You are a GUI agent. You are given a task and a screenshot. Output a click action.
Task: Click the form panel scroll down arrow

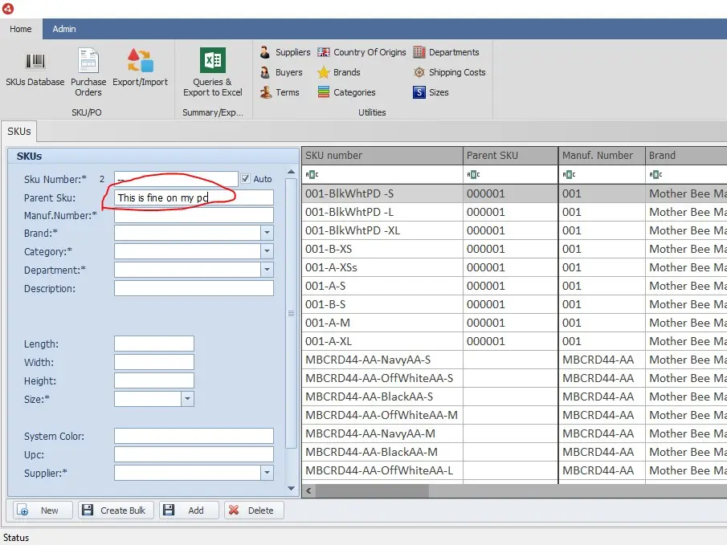pos(291,489)
